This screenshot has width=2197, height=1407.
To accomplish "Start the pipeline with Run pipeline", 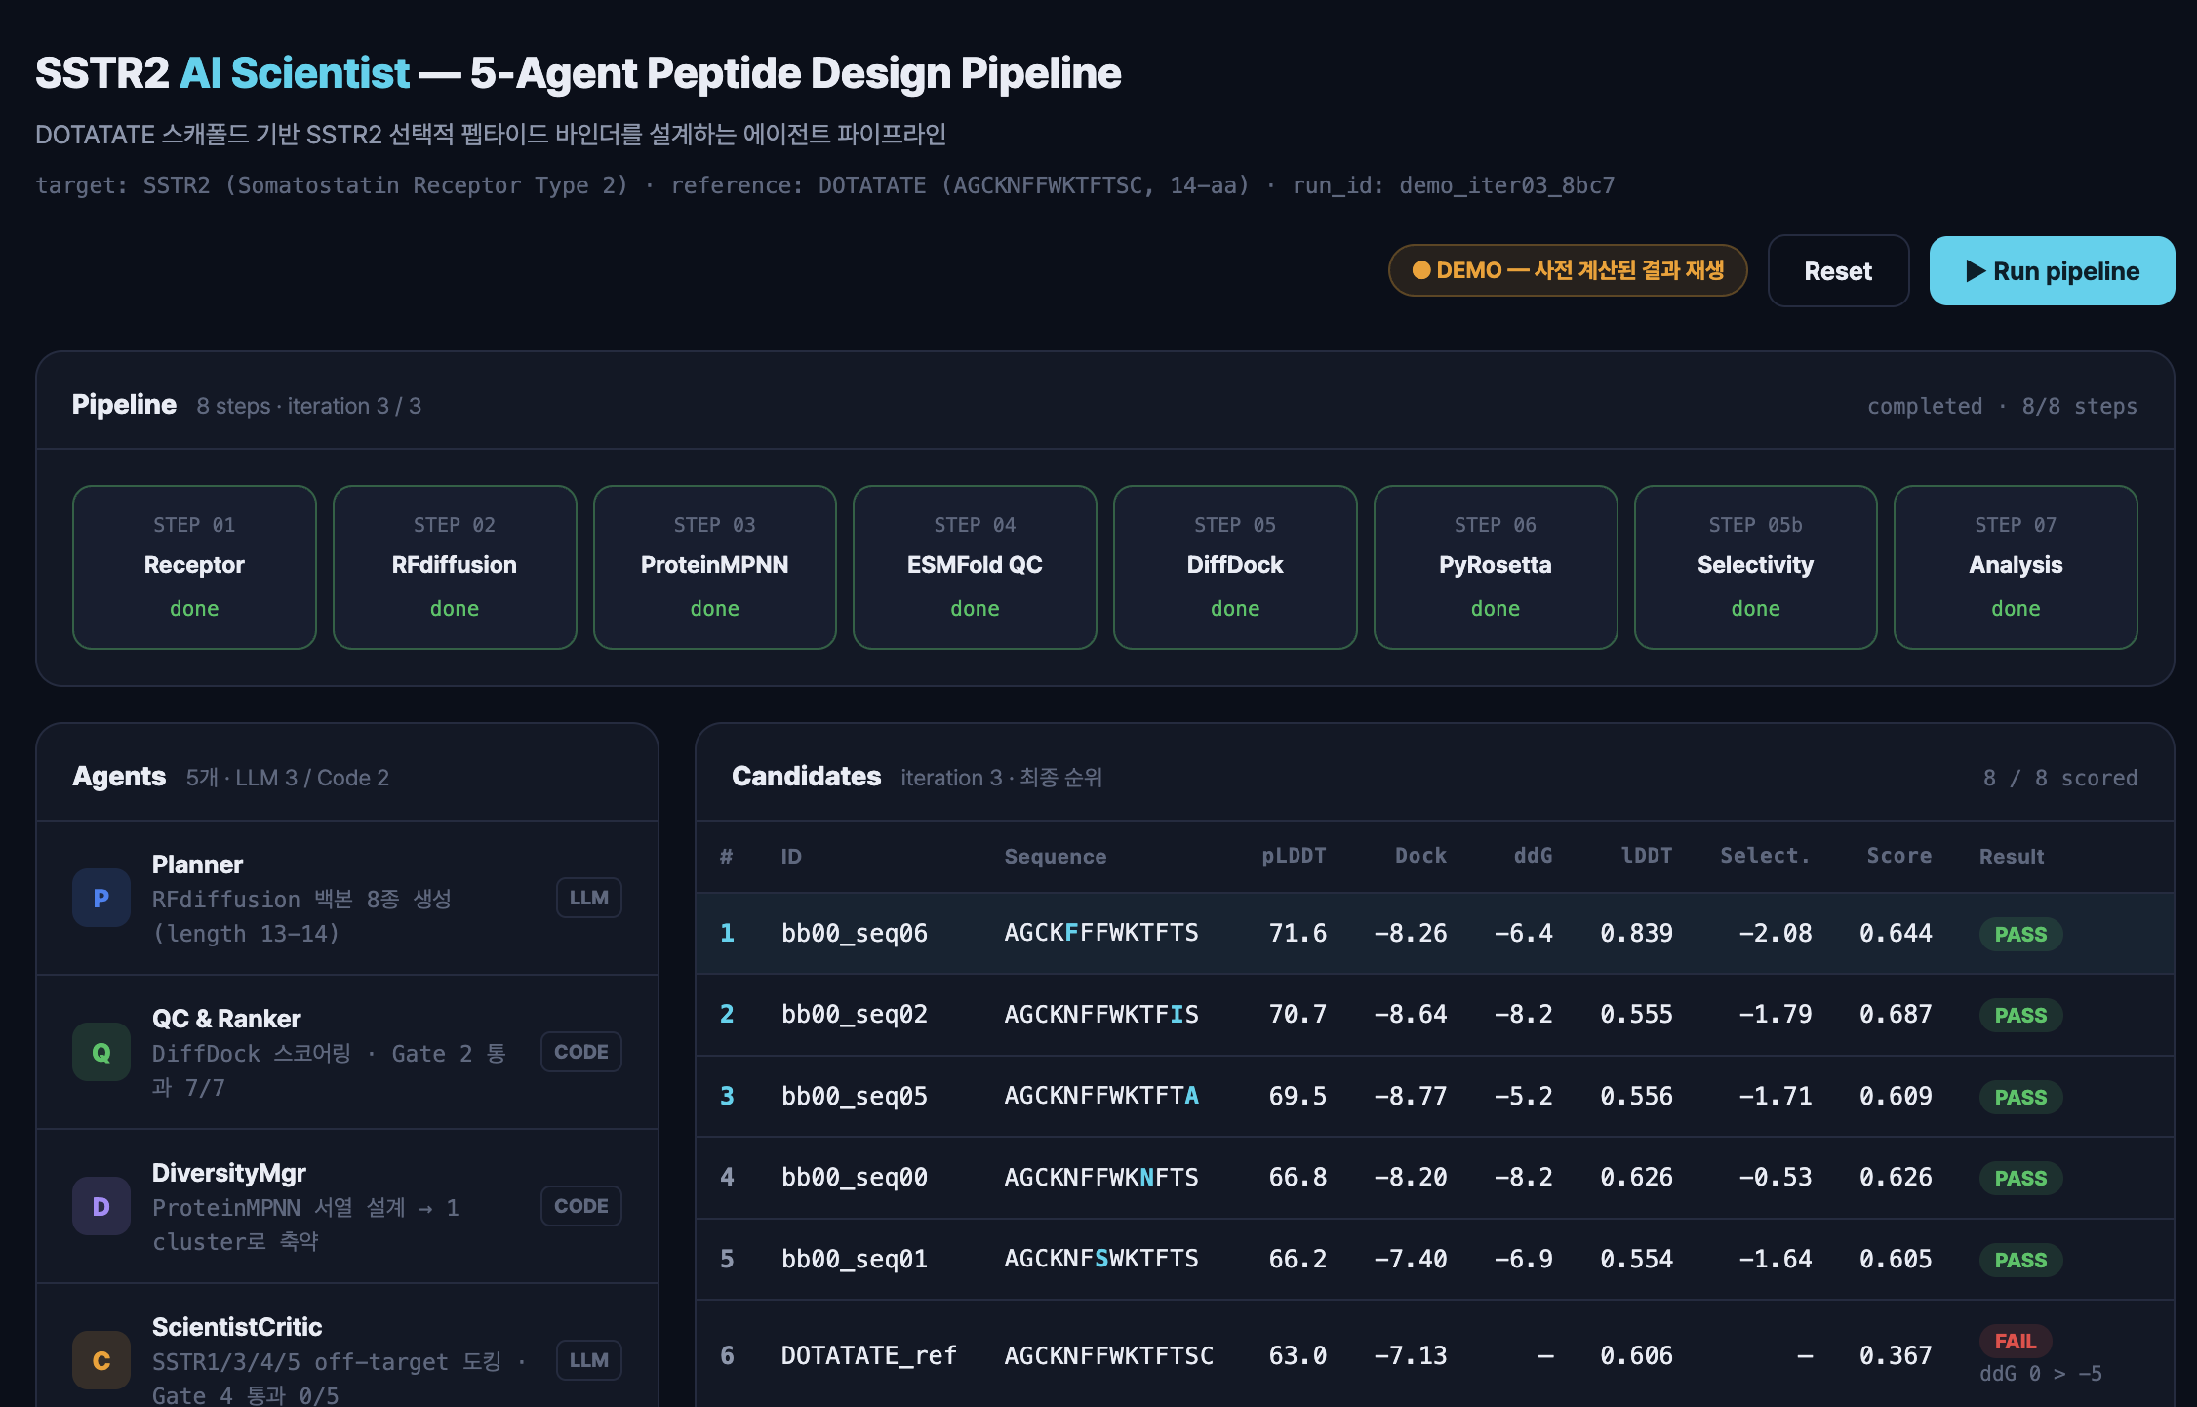I will (2052, 271).
